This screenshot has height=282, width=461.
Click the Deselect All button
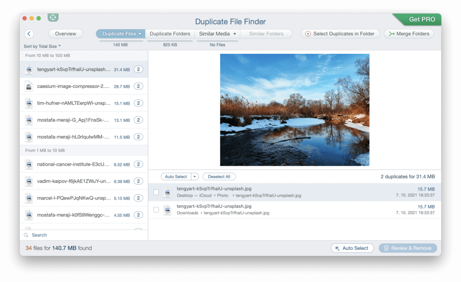pyautogui.click(x=219, y=176)
